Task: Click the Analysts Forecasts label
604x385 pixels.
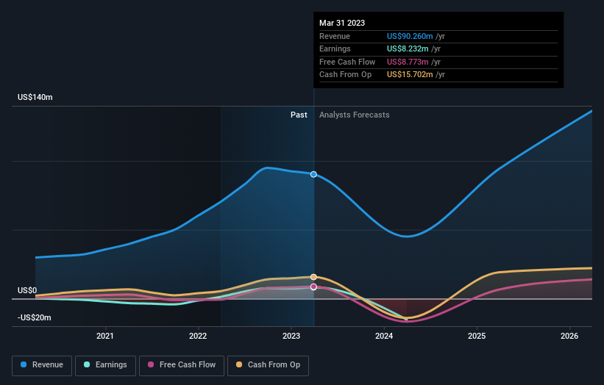Action: tap(355, 115)
